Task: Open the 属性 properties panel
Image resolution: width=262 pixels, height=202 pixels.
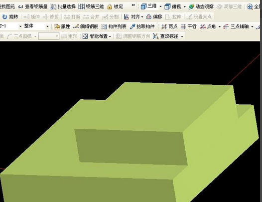Action: 62,26
